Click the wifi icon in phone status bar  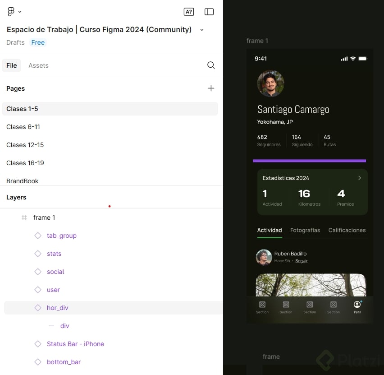click(x=352, y=59)
